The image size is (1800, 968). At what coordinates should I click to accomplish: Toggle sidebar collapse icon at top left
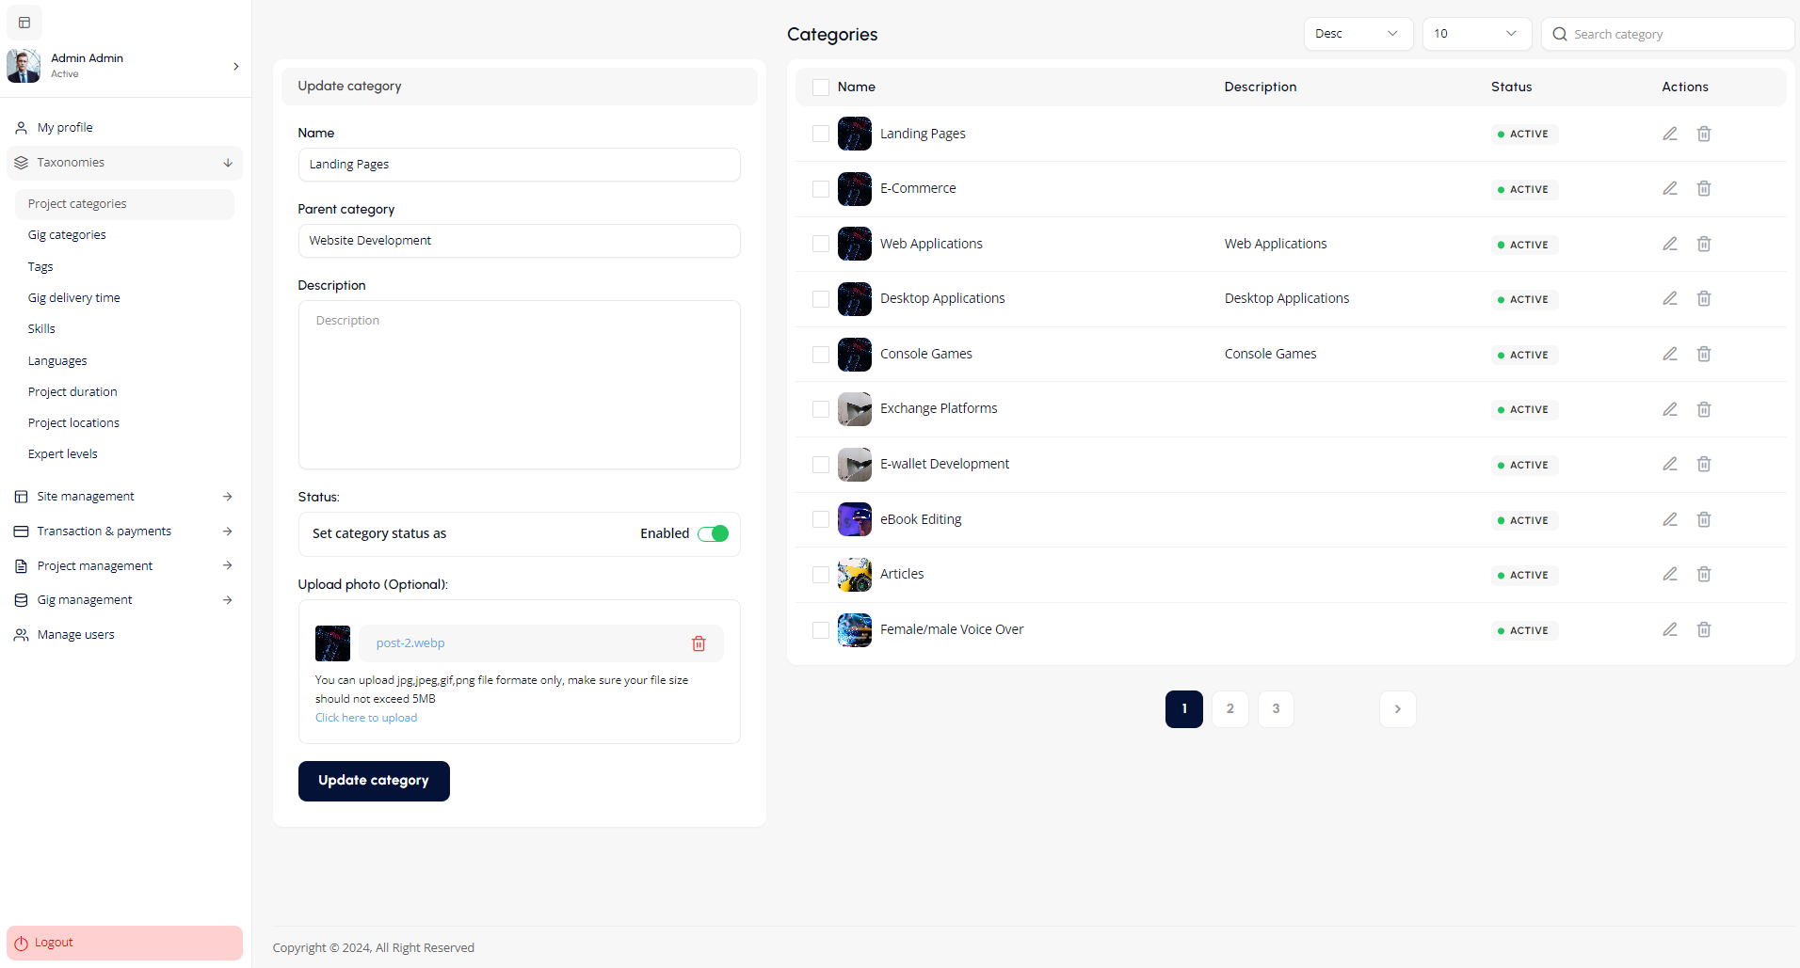(x=24, y=23)
